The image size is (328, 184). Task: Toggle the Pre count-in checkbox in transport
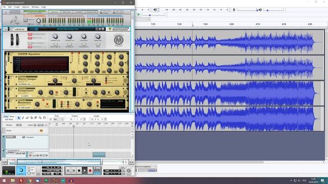tap(29, 170)
